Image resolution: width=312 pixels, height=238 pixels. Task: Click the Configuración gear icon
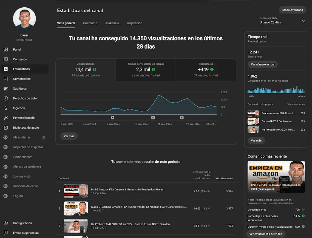pos(6,223)
